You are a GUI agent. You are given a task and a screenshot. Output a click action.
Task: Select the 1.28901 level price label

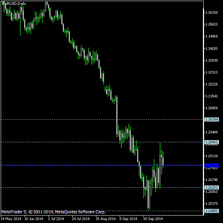click(x=211, y=142)
